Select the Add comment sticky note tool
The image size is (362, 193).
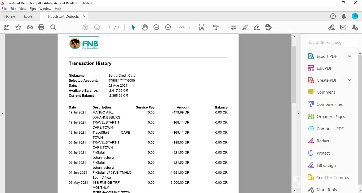coord(233,27)
